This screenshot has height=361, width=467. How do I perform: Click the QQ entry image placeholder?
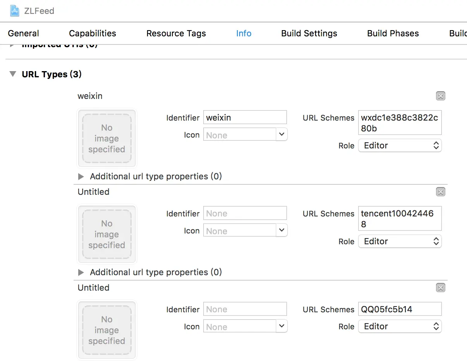[107, 330]
